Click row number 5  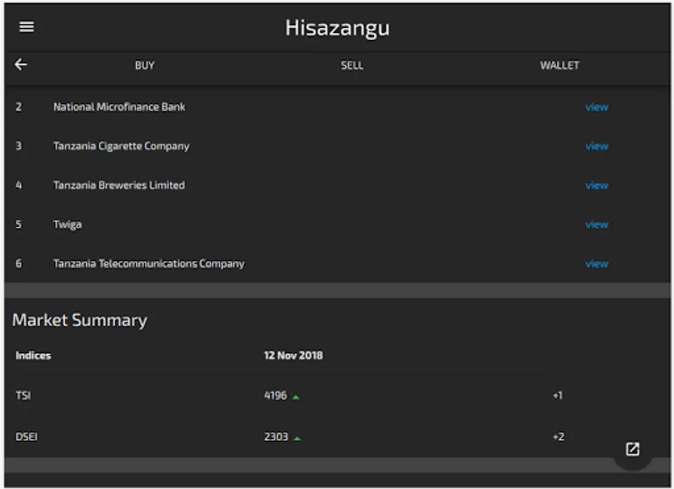pyautogui.click(x=18, y=224)
